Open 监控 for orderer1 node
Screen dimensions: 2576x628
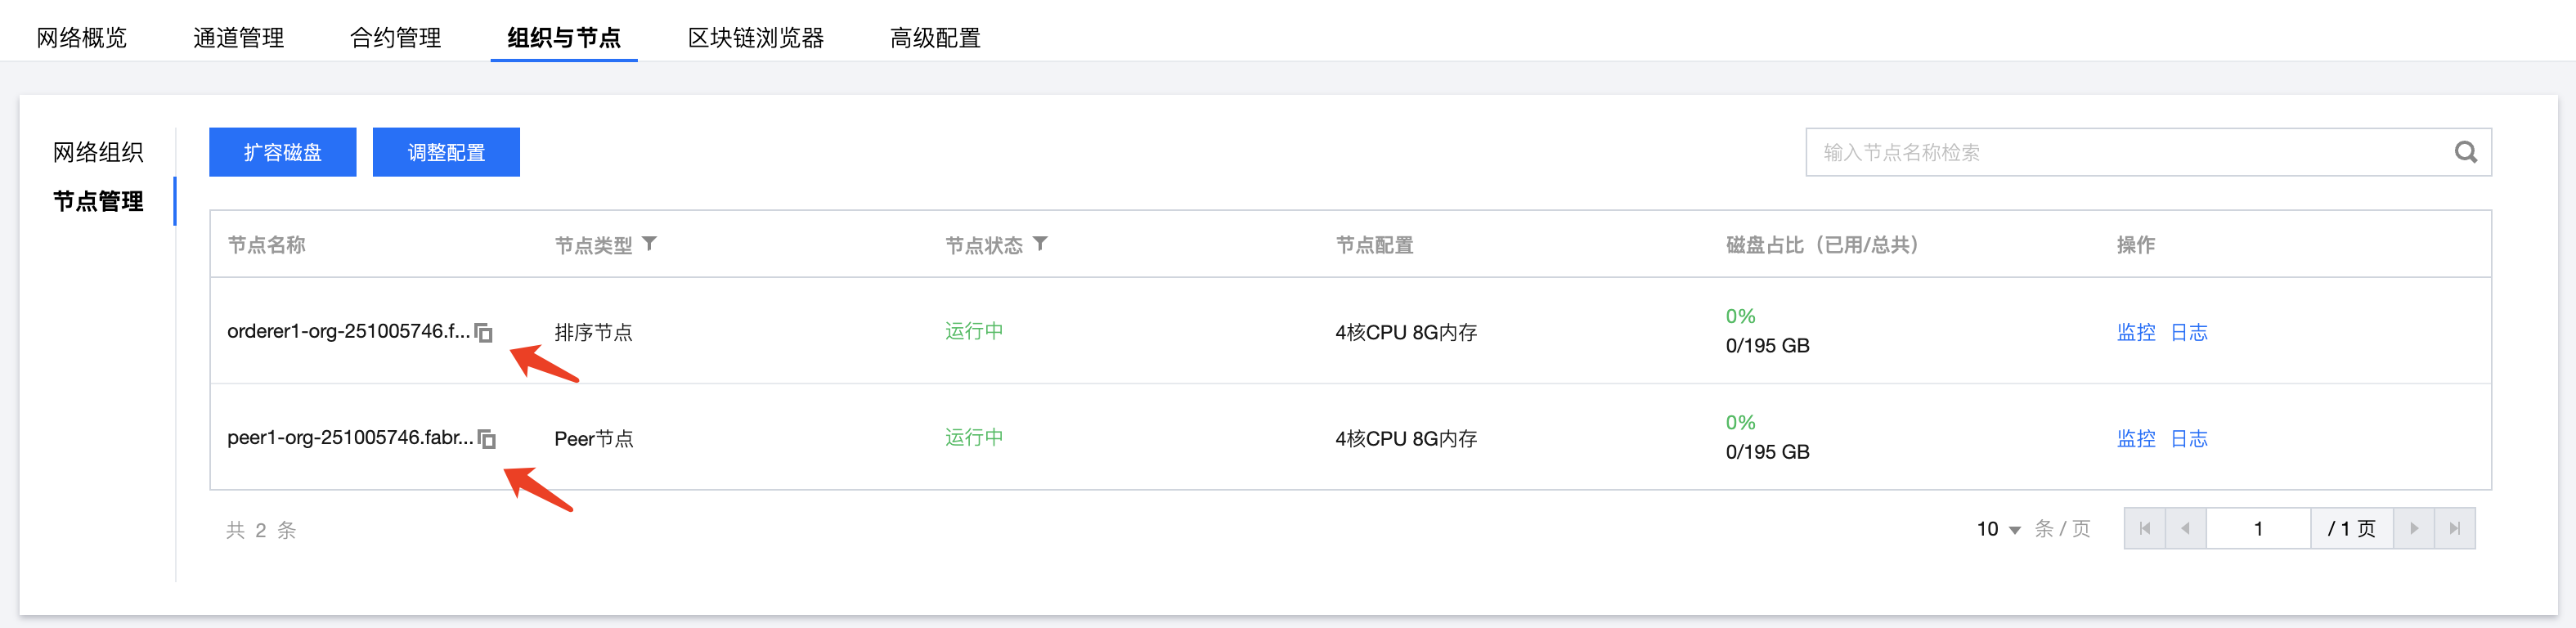pyautogui.click(x=2135, y=333)
